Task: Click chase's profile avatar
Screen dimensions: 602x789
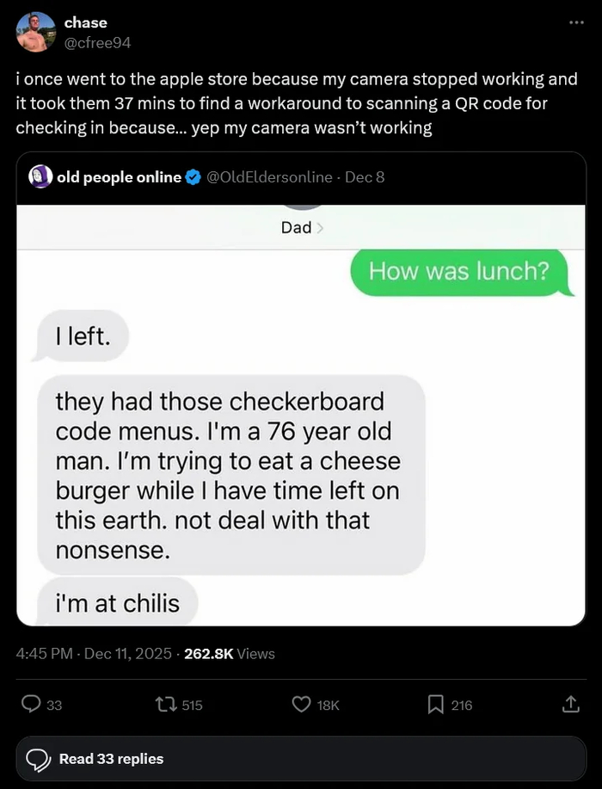Action: (35, 31)
